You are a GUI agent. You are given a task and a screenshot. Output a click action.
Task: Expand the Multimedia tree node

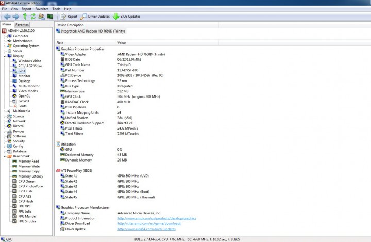coord(4,111)
